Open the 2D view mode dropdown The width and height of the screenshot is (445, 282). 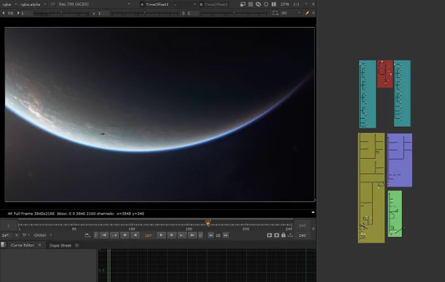click(291, 13)
